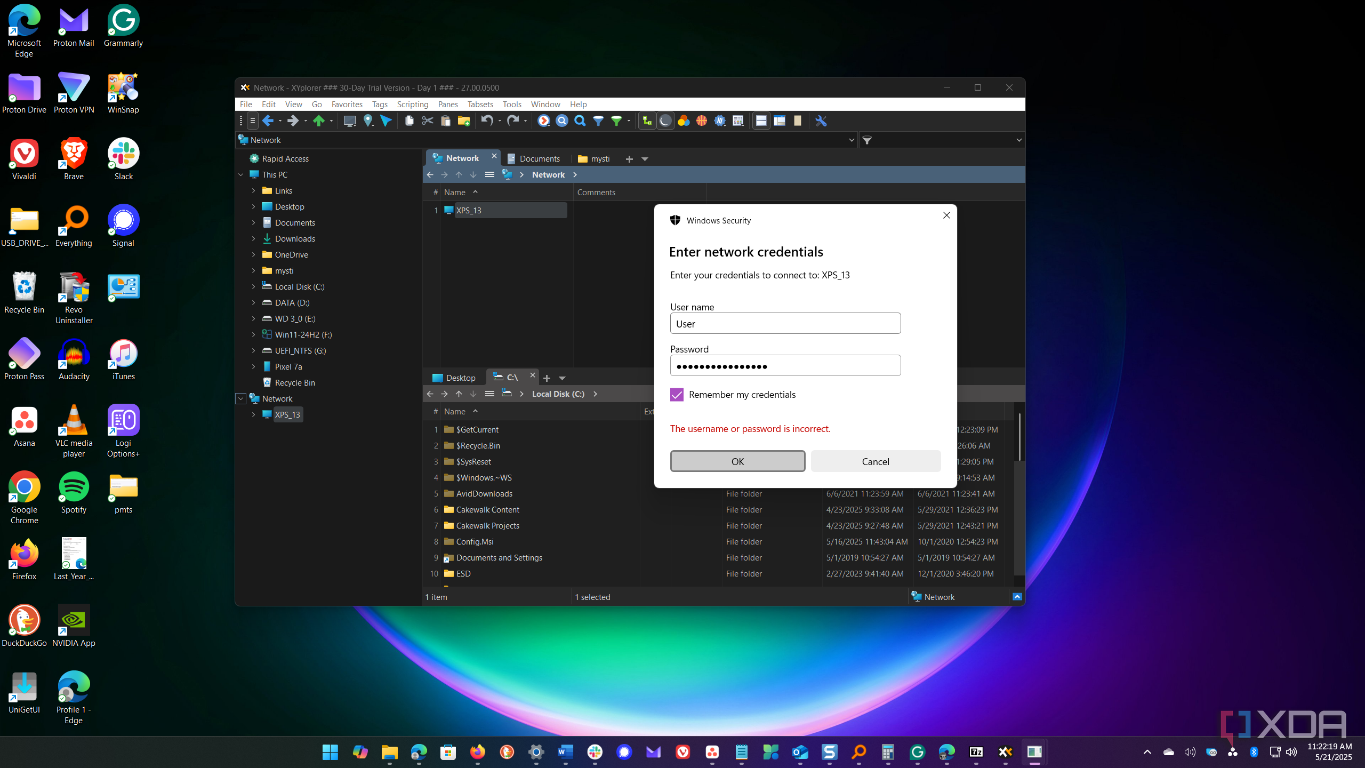Open the Back button history dropdown
The image size is (1365, 768).
pyautogui.click(x=280, y=121)
